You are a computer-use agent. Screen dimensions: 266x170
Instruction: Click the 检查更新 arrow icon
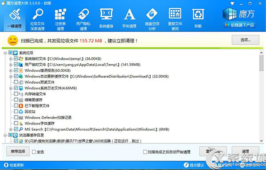coord(6,165)
